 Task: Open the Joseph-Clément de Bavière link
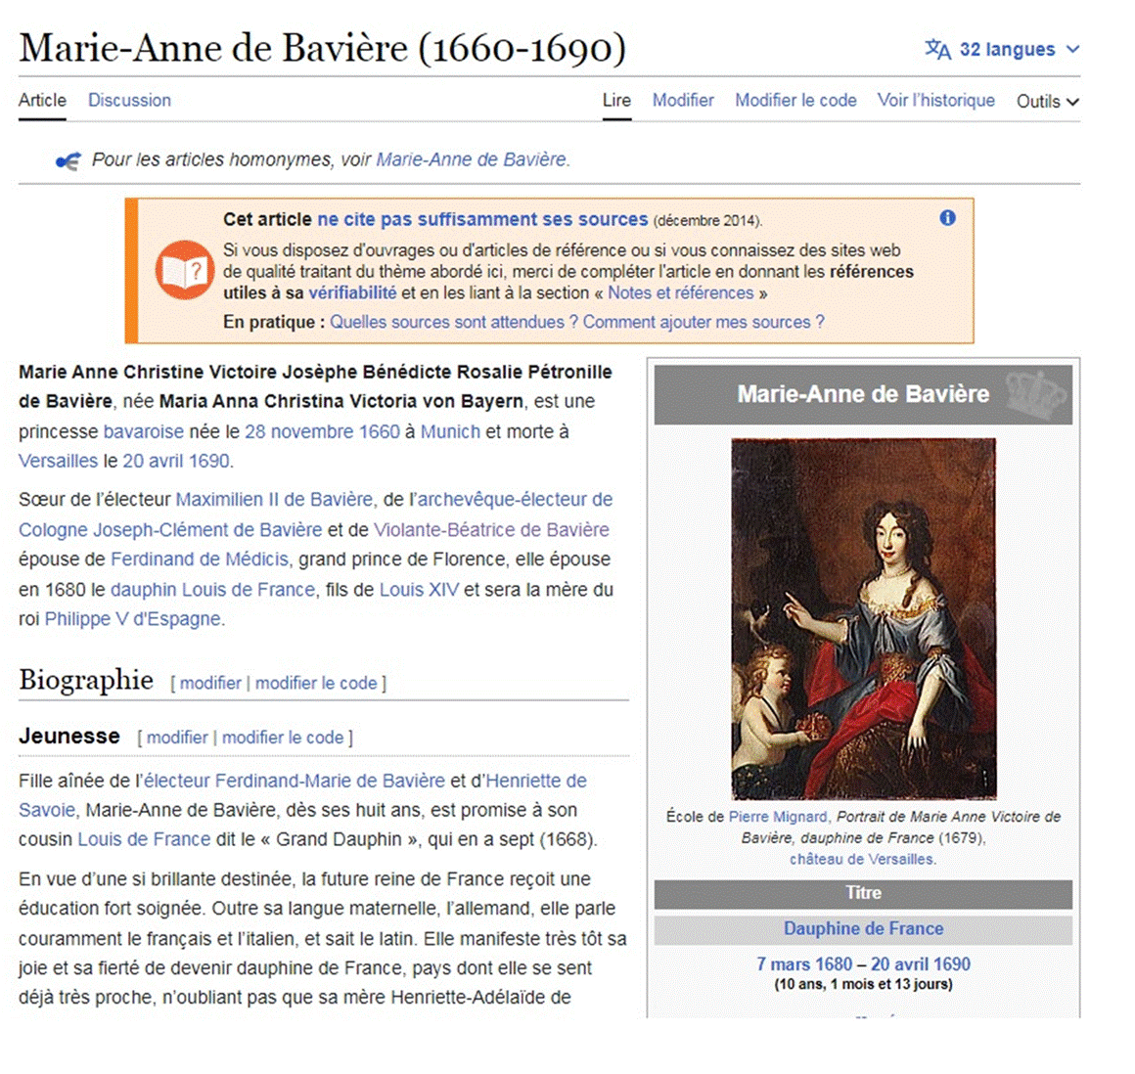coord(207,530)
